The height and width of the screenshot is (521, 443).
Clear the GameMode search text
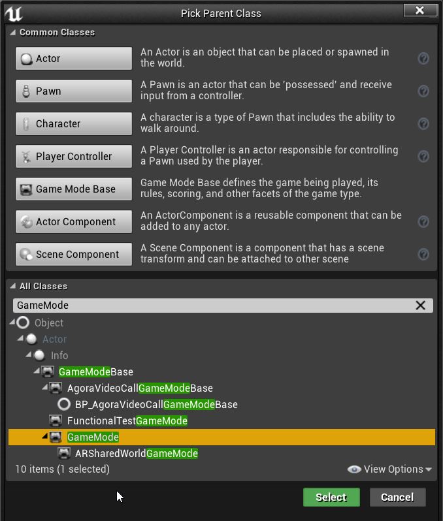coord(420,306)
